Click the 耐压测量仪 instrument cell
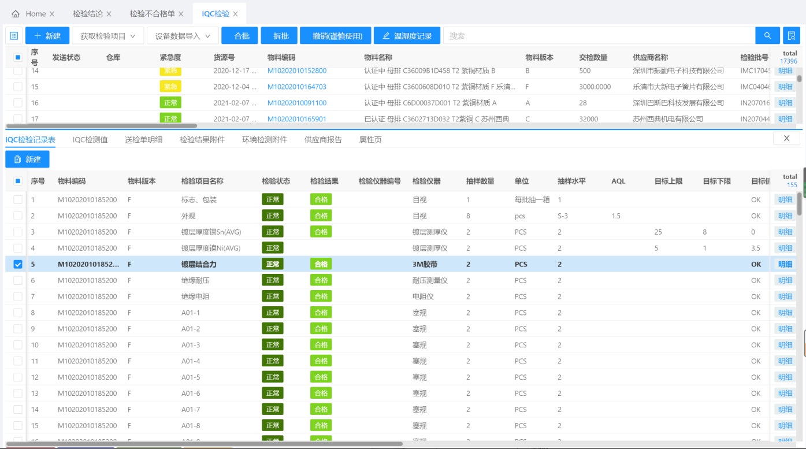 point(430,280)
